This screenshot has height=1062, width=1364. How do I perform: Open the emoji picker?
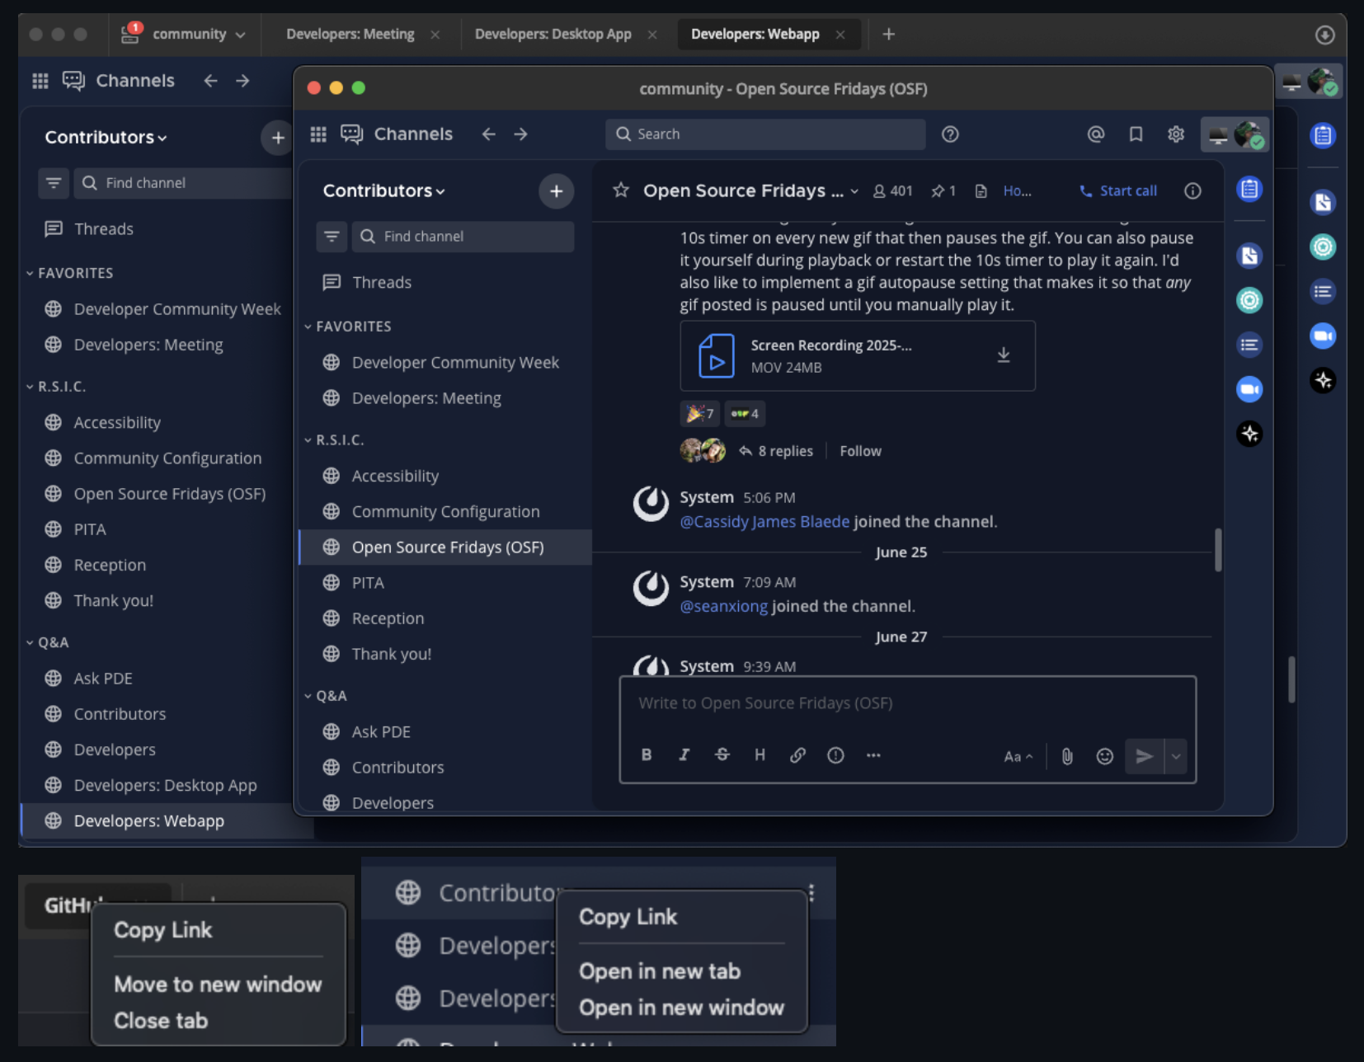[x=1104, y=756]
